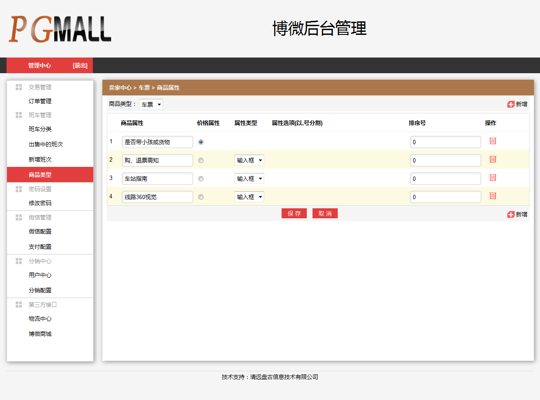Screen dimensions: 540x400
Task: Click the grid icon beside 微信管理
Action: [19, 217]
